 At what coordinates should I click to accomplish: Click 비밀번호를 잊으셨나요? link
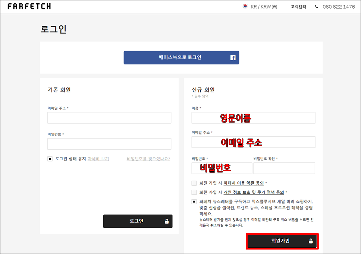pos(148,159)
